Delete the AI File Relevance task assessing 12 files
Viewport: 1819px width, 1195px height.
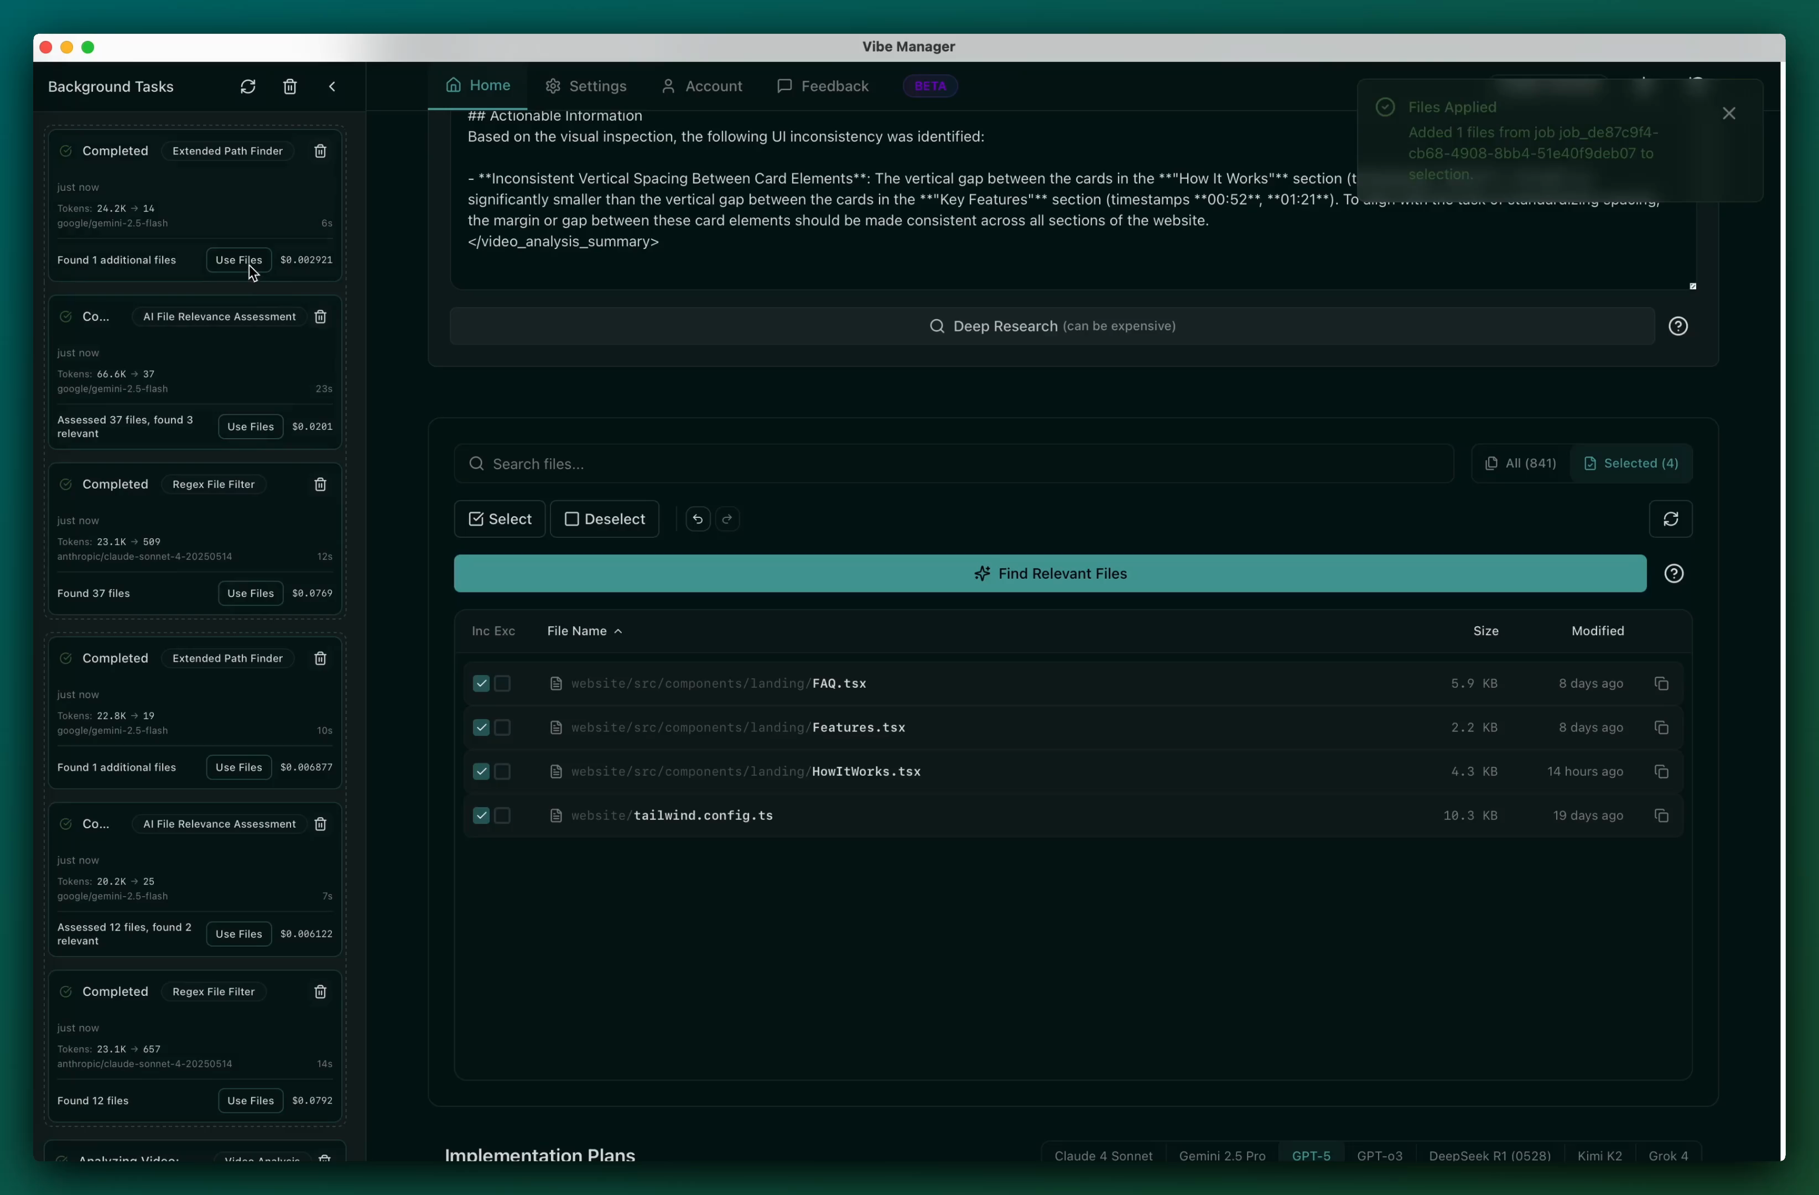[x=320, y=824]
